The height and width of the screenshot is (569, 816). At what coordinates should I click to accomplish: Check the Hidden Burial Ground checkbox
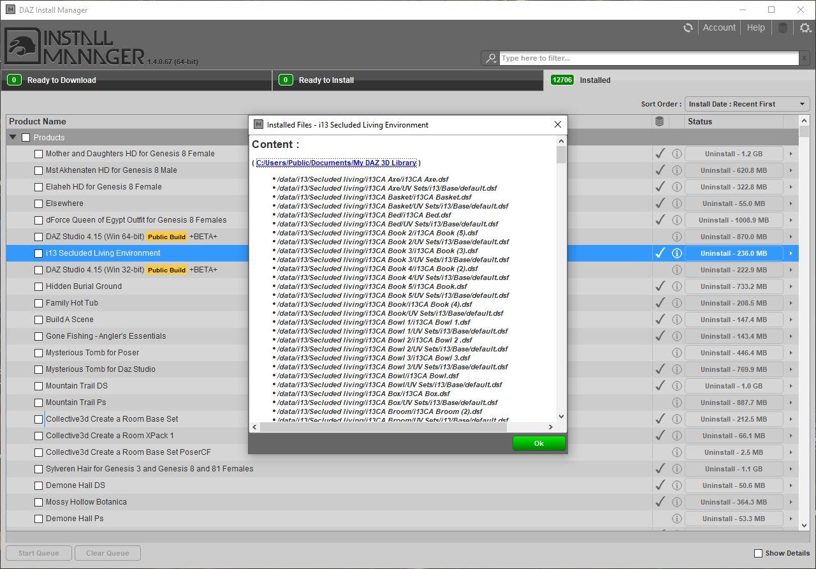tap(38, 286)
